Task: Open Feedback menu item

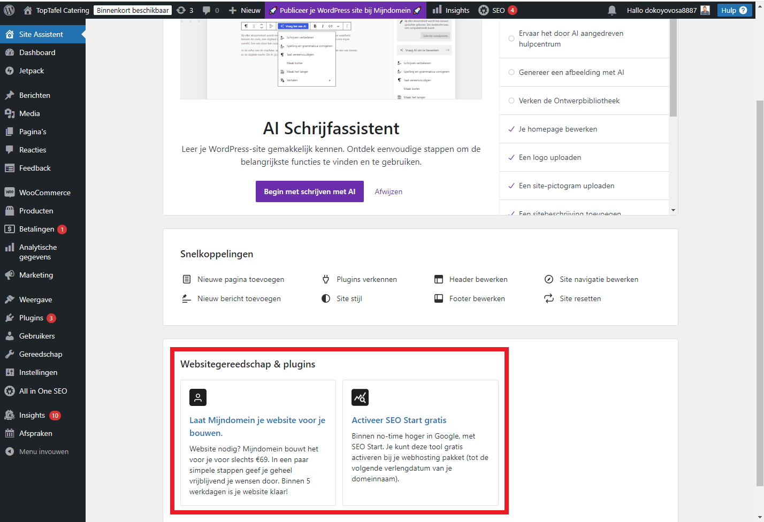Action: click(43, 168)
